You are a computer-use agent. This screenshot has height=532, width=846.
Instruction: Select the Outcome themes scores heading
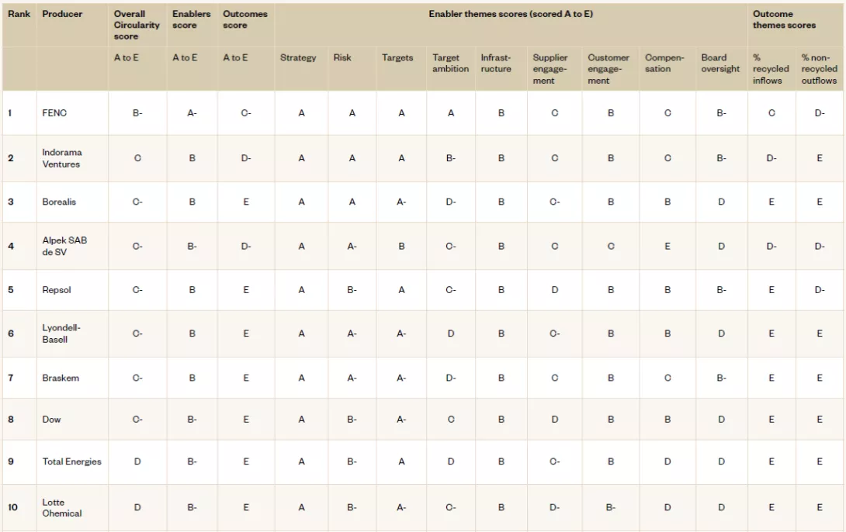(x=784, y=19)
